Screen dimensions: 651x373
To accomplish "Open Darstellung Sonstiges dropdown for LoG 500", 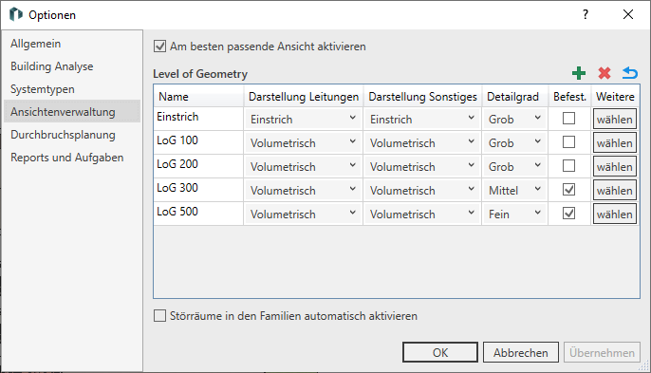I will click(422, 214).
